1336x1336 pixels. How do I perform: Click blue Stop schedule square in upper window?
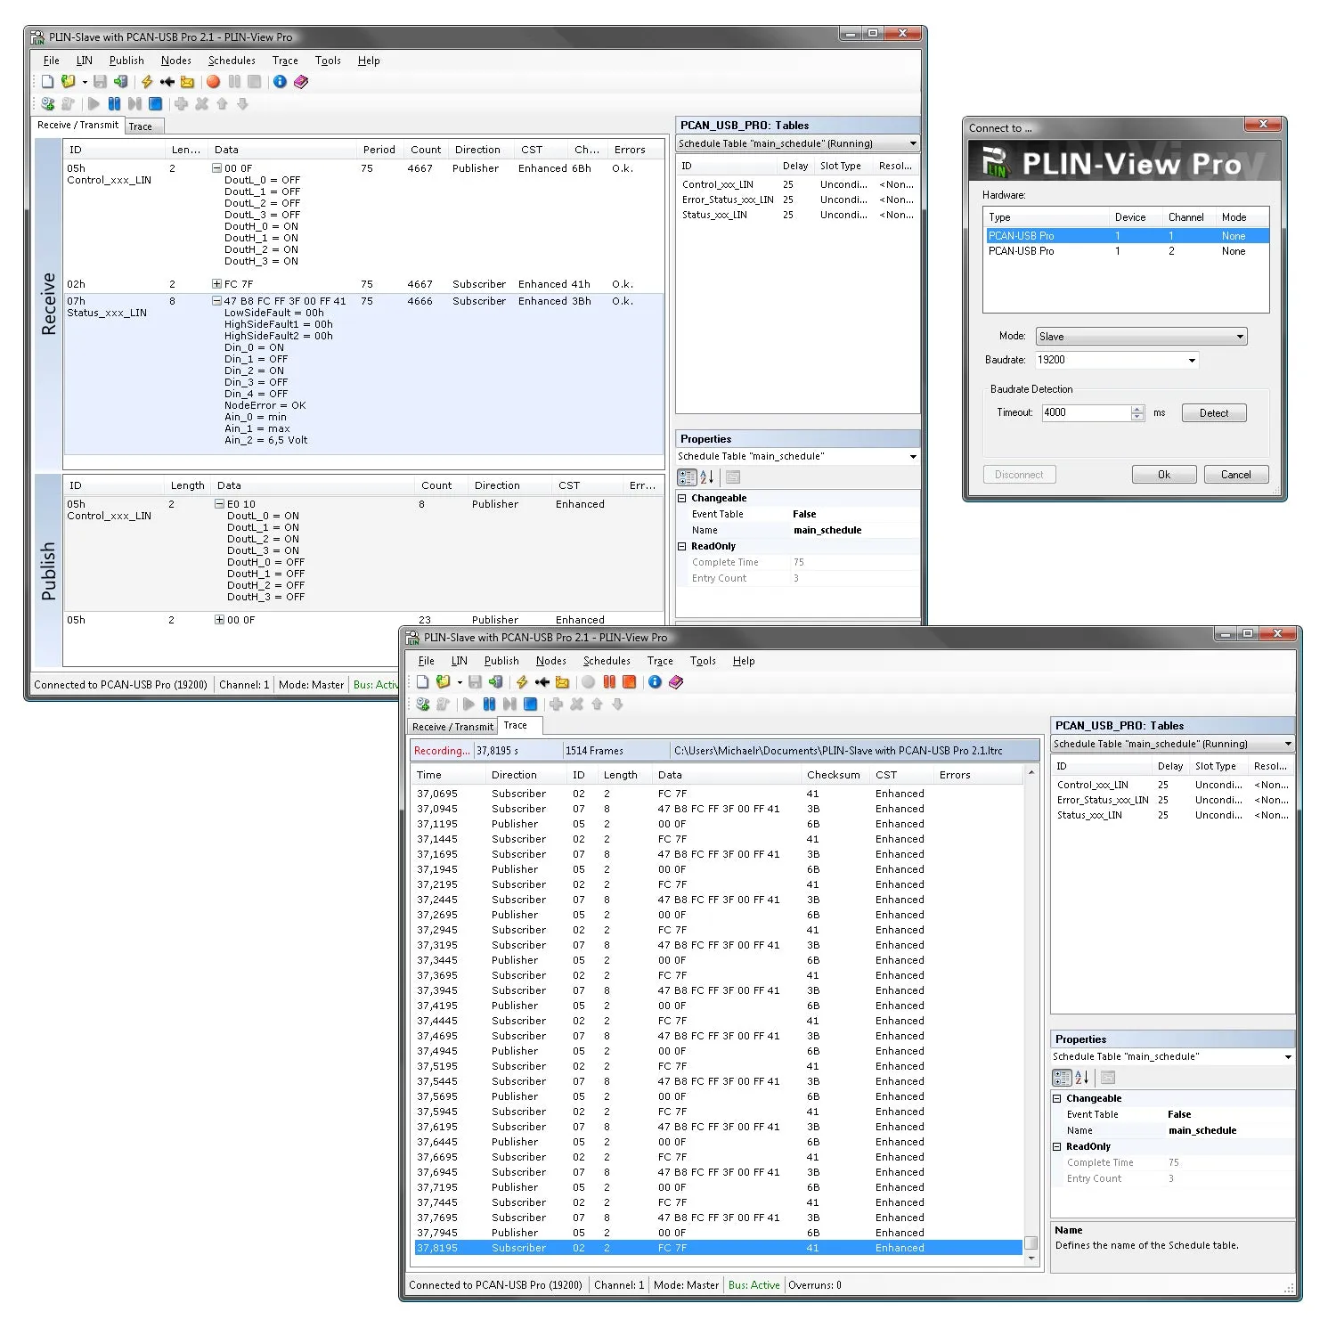coord(156,104)
